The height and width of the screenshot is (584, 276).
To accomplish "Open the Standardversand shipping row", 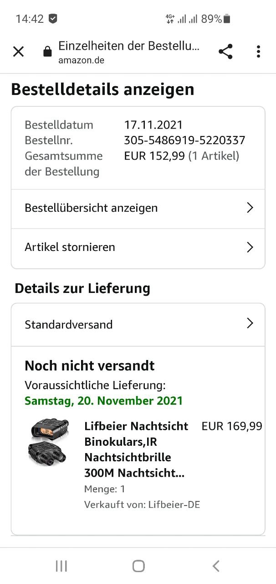I will pos(68,324).
